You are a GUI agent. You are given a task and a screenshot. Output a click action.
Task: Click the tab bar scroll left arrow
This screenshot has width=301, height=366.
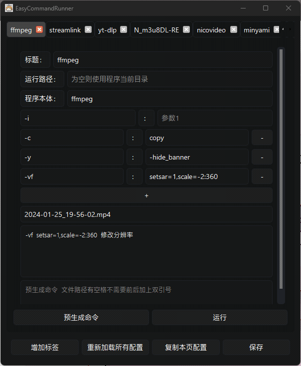tap(283, 29)
